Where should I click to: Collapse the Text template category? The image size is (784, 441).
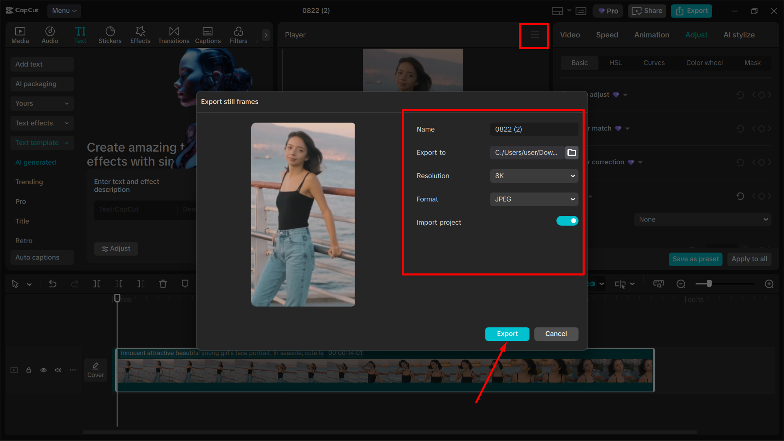coord(42,143)
